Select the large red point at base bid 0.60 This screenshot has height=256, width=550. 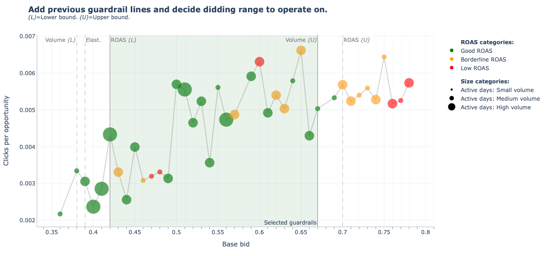pyautogui.click(x=259, y=62)
